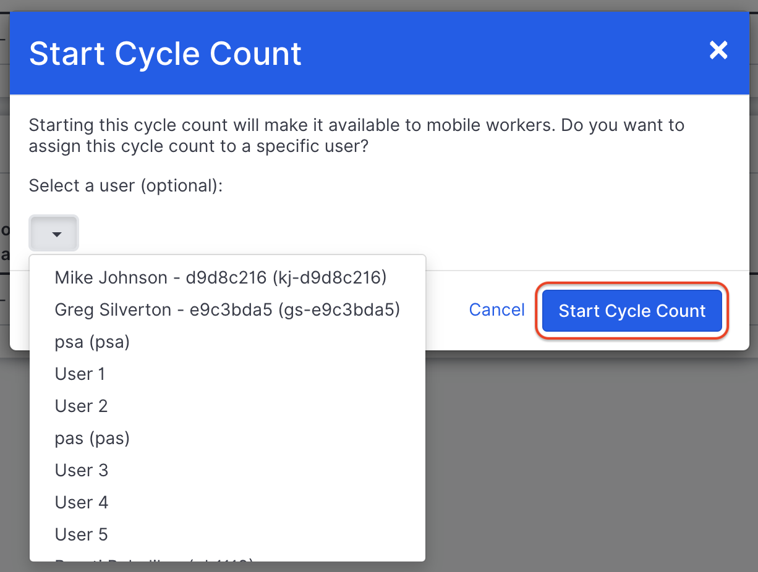Open the user selection dropdown arrow
Image resolution: width=758 pixels, height=572 pixels.
(x=53, y=233)
